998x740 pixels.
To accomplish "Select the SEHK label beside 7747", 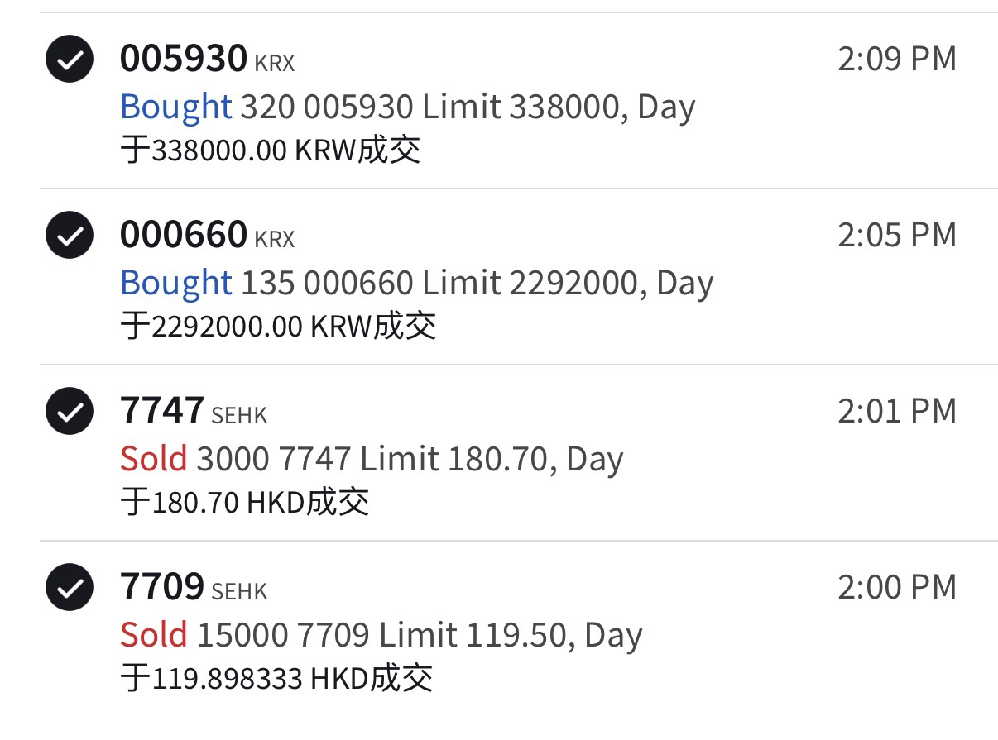I will pyautogui.click(x=240, y=415).
